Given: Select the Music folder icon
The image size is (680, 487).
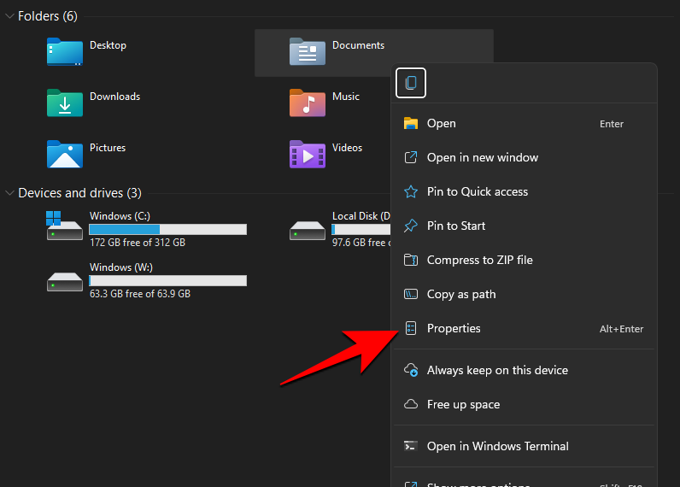Looking at the screenshot, I should [x=308, y=103].
